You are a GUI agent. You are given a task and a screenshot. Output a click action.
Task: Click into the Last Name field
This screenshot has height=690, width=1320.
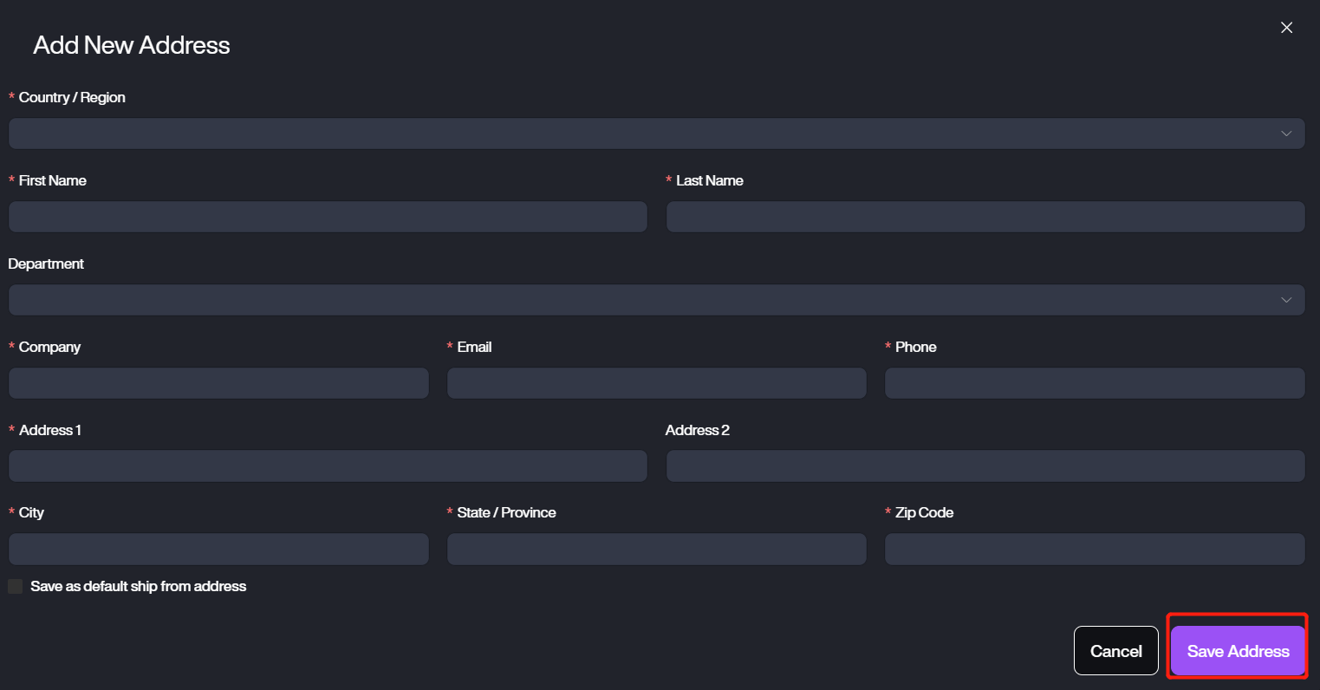985,217
